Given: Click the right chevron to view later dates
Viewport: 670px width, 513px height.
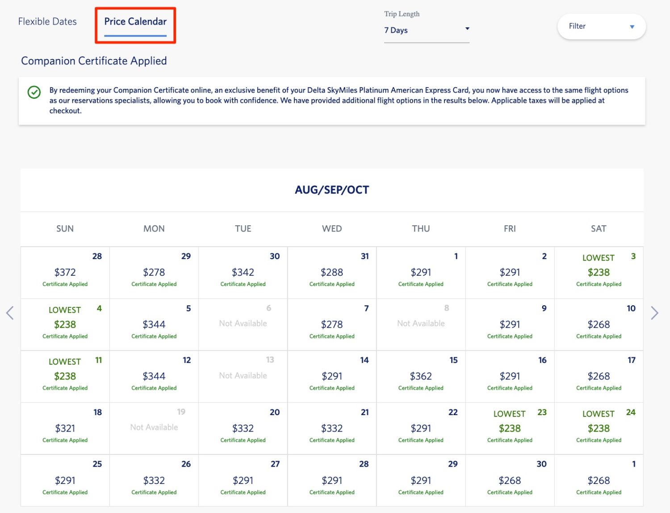Looking at the screenshot, I should point(654,313).
